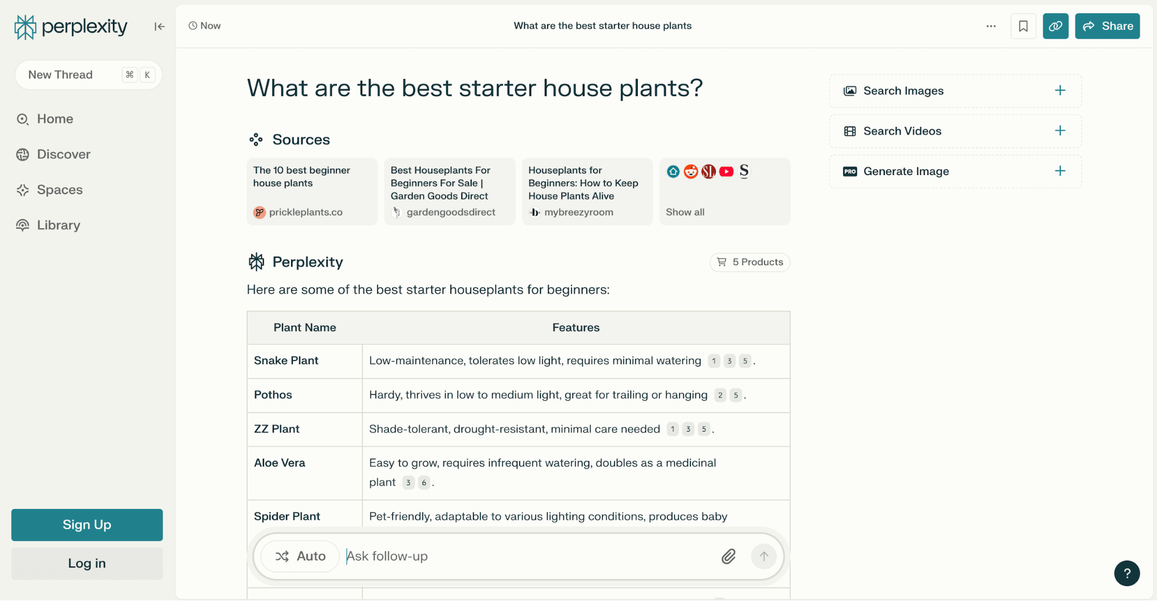Image resolution: width=1157 pixels, height=601 pixels.
Task: Select the ZZ Plant cell
Action: [x=305, y=429]
